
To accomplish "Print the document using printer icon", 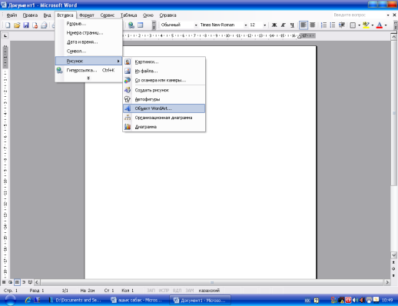I will pyautogui.click(x=44, y=25).
